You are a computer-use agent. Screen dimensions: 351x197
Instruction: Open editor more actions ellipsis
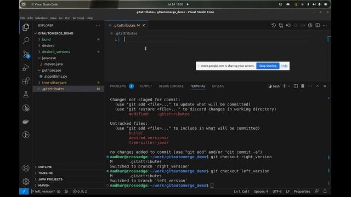click(325, 25)
